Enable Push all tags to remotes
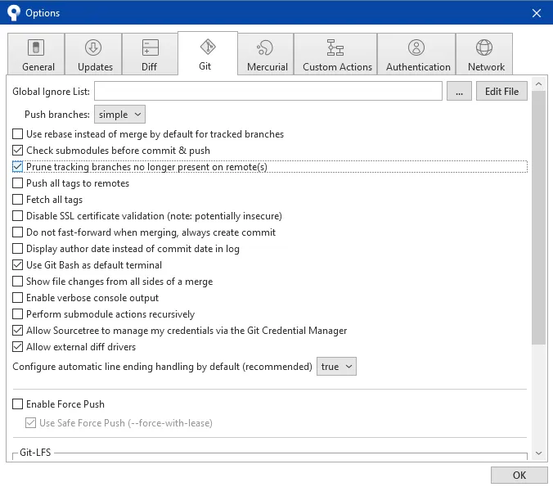 coord(18,183)
